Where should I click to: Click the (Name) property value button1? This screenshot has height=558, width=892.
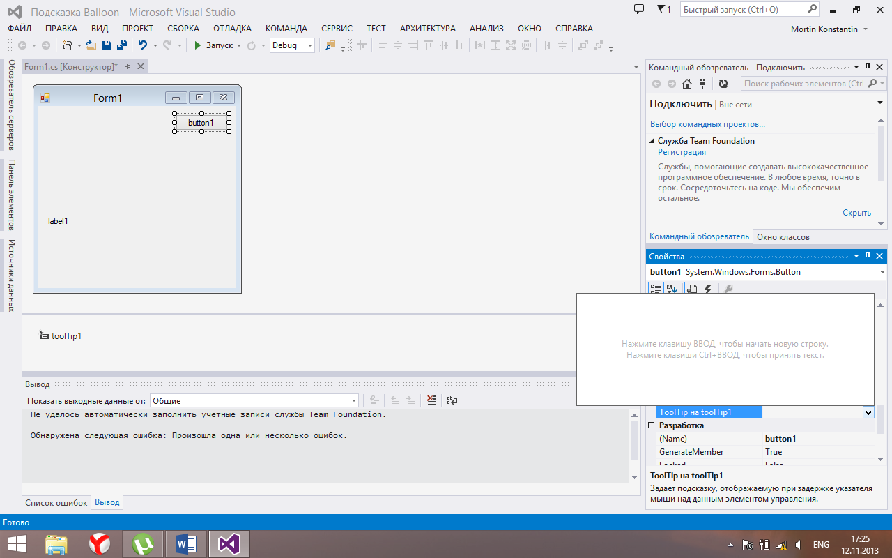point(780,439)
